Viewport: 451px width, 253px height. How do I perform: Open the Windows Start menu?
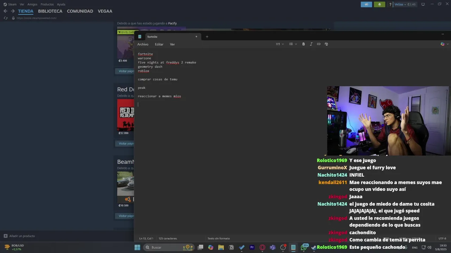click(x=137, y=247)
